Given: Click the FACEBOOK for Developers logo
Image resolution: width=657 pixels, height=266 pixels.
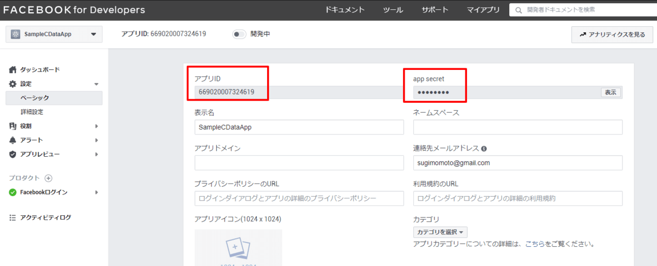Looking at the screenshot, I should tap(74, 10).
